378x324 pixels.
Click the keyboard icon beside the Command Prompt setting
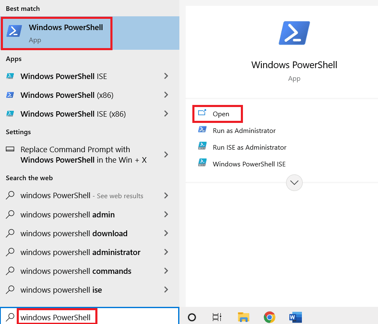point(10,149)
